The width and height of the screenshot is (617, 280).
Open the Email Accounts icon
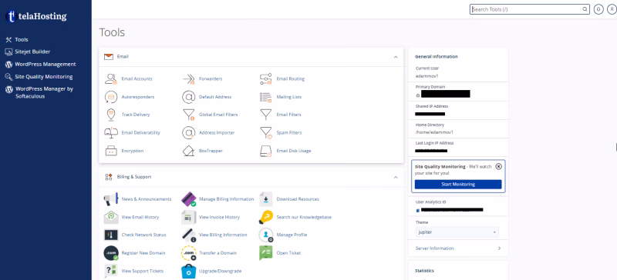pyautogui.click(x=110, y=79)
